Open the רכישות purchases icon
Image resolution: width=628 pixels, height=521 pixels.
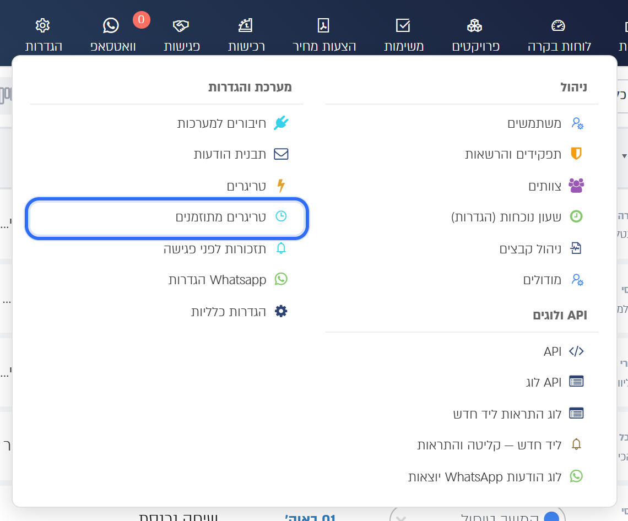[246, 26]
